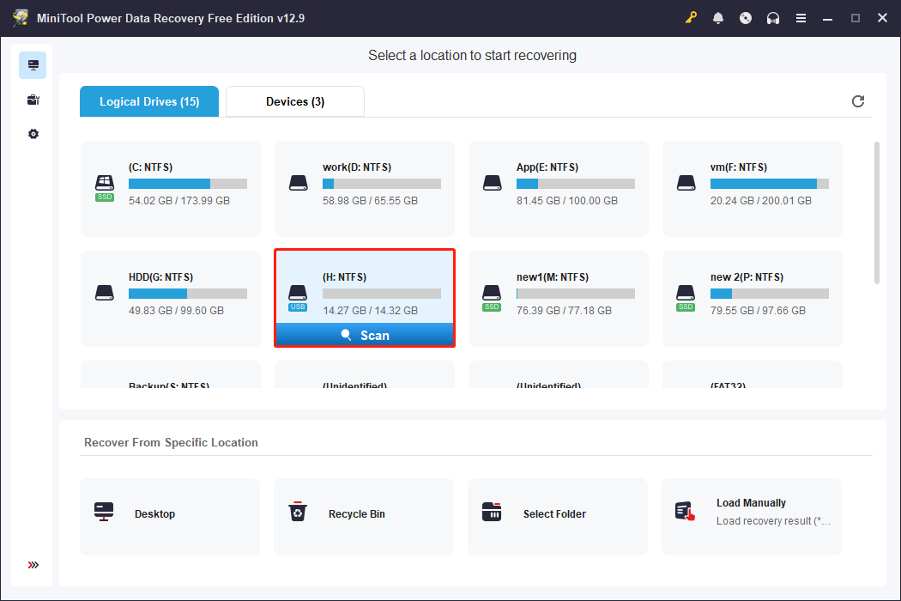Open Load Manually option
The width and height of the screenshot is (901, 601).
752,517
